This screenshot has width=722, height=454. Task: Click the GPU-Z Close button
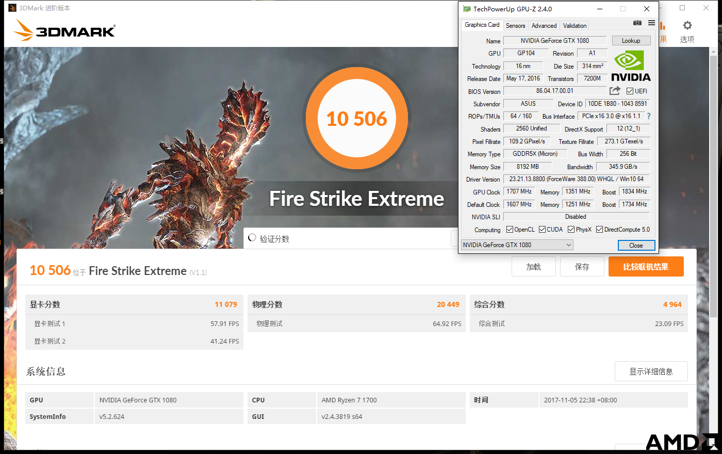pos(636,246)
